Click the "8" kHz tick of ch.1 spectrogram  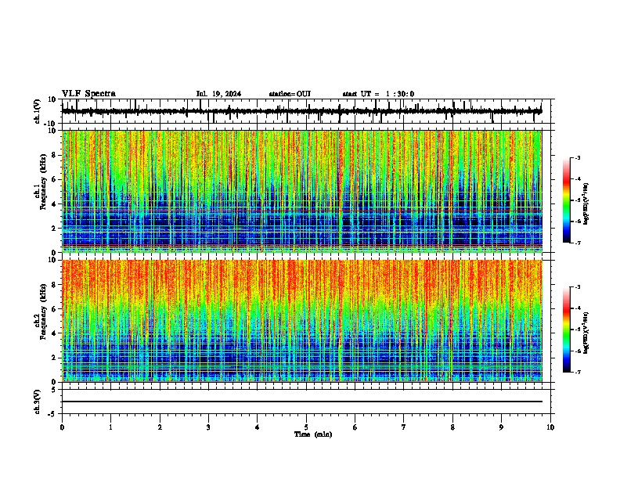click(x=55, y=155)
